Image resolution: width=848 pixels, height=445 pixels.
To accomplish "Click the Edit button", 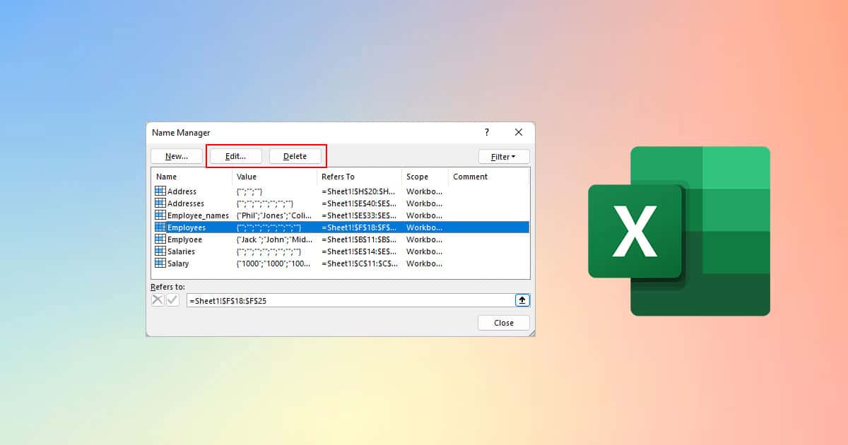I will point(235,156).
